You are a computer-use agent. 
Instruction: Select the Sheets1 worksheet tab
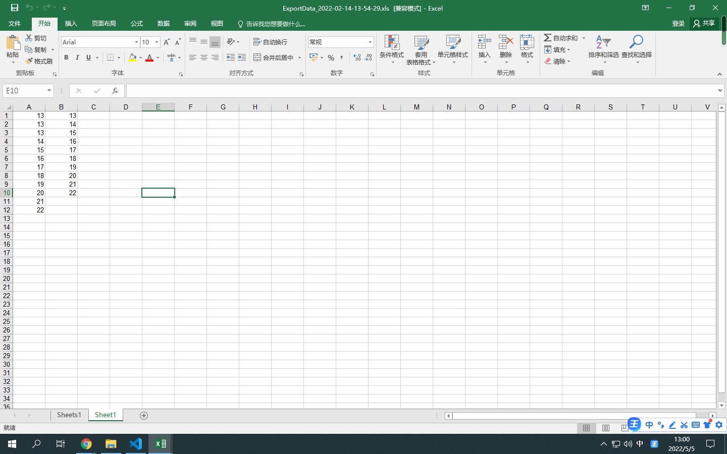69,415
